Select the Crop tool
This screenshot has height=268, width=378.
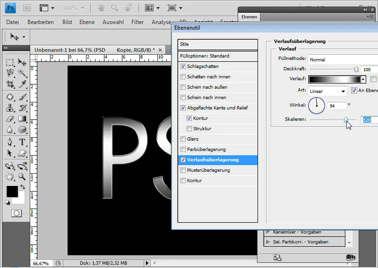click(x=9, y=84)
